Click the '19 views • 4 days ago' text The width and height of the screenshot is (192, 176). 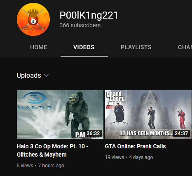[129, 157]
